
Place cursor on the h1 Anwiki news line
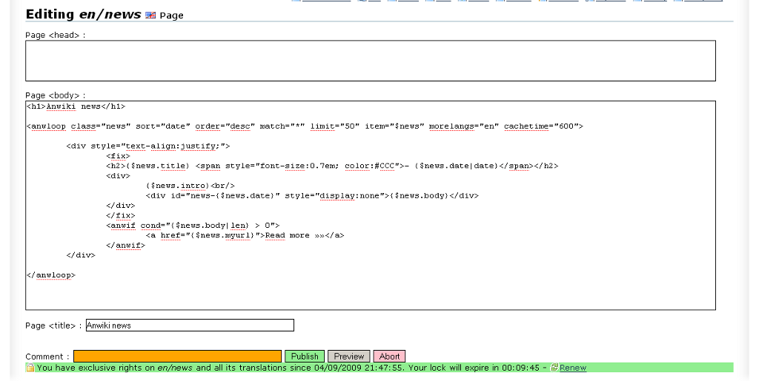(x=76, y=107)
